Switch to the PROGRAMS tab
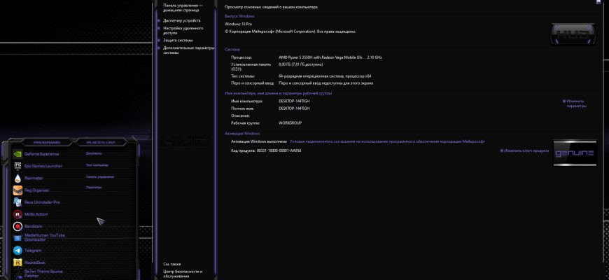Screen dimensions: 609x280 point(47,143)
